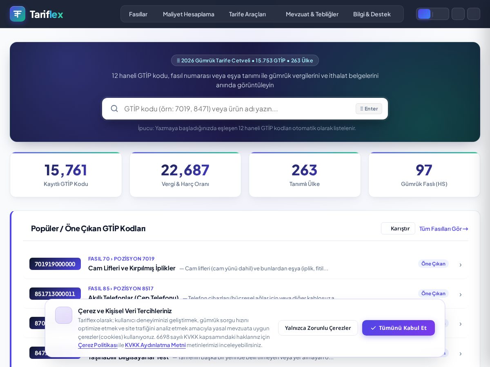
Task: Select the 263 Tanımlı Ülke card
Action: point(305,175)
